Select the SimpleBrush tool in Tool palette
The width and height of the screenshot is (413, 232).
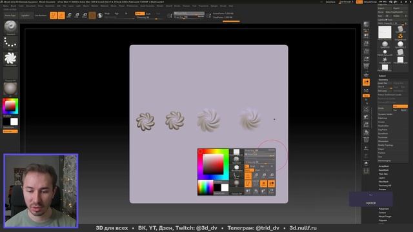coord(400,37)
